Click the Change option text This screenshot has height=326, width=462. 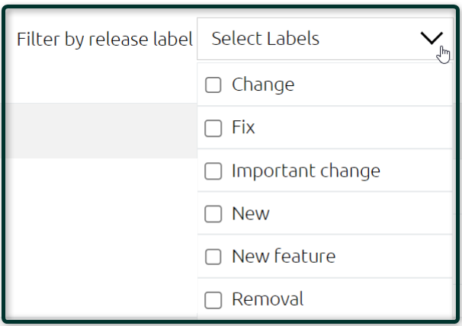pos(263,85)
